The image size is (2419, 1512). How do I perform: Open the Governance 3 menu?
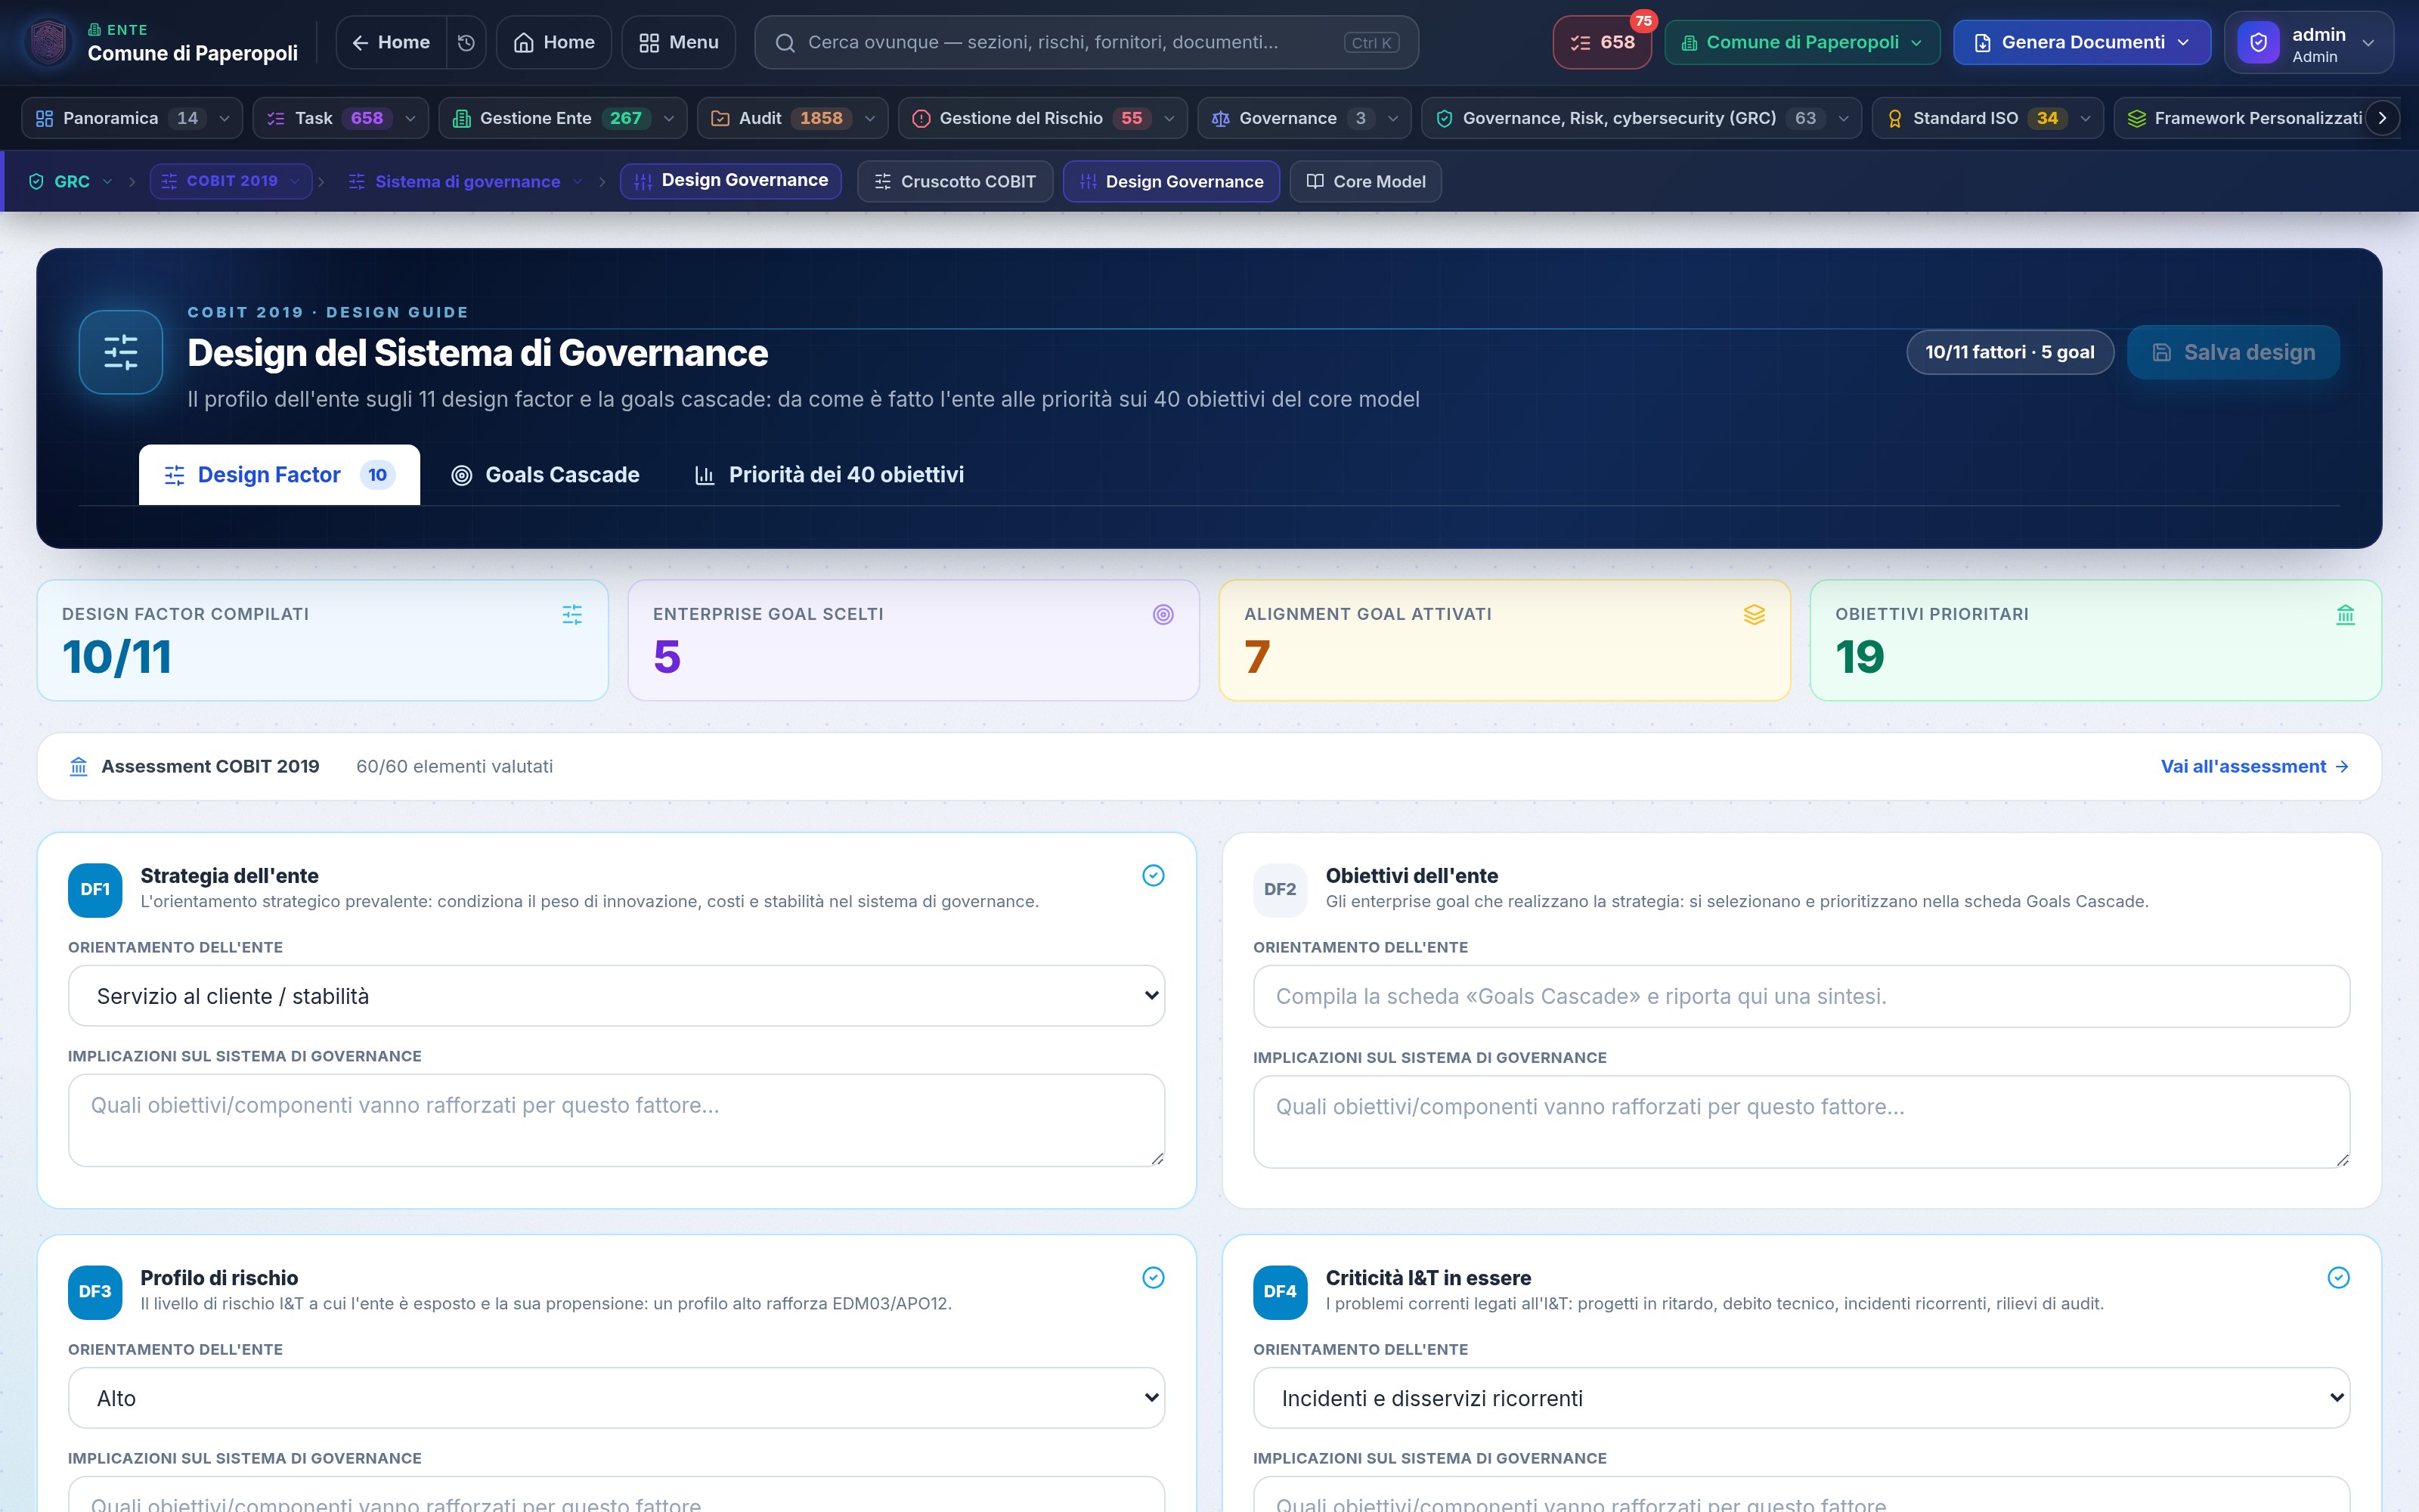click(x=1305, y=118)
